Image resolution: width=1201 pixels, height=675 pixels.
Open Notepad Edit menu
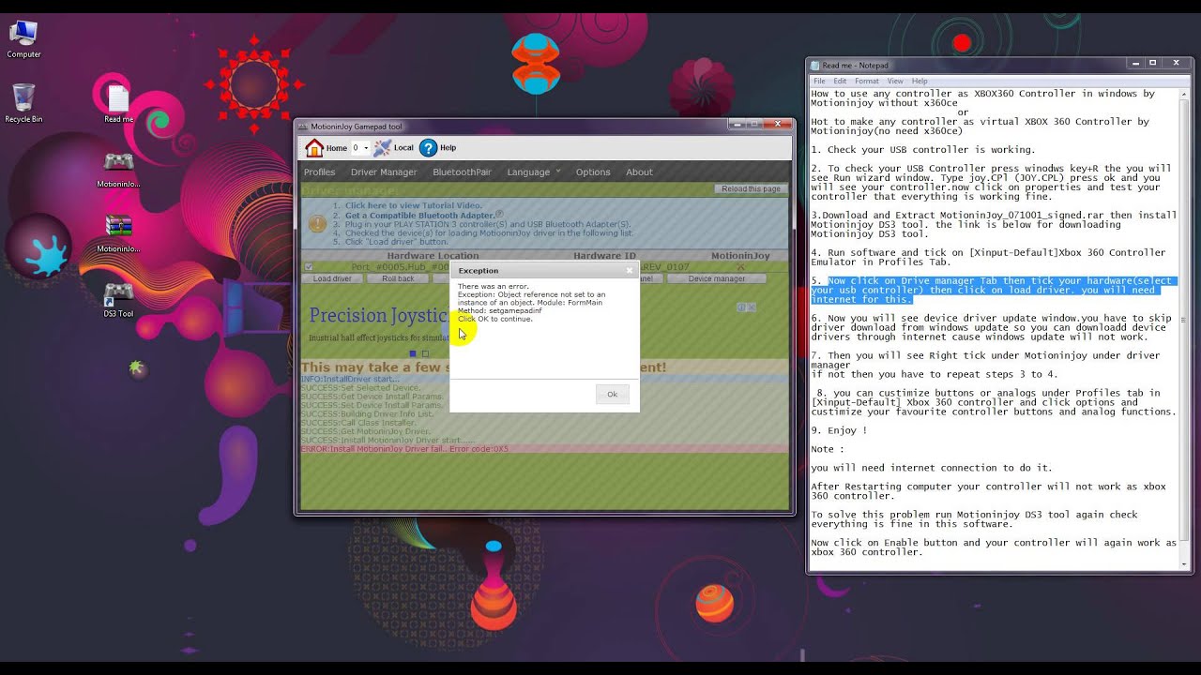840,82
